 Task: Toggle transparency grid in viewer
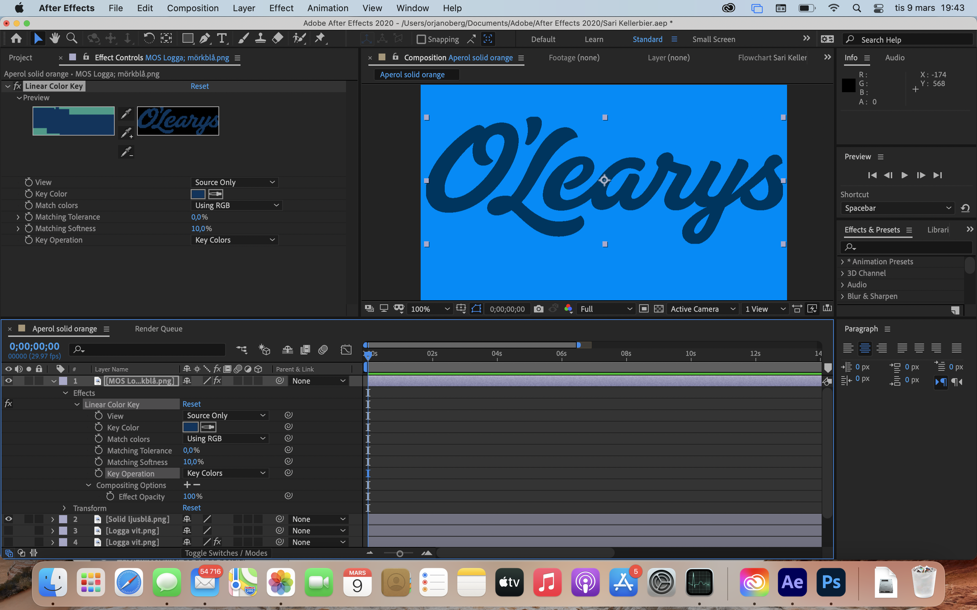coord(658,309)
